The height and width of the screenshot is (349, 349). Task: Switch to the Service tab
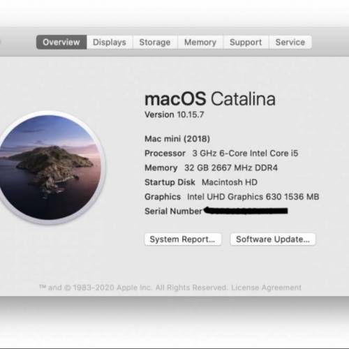click(290, 42)
